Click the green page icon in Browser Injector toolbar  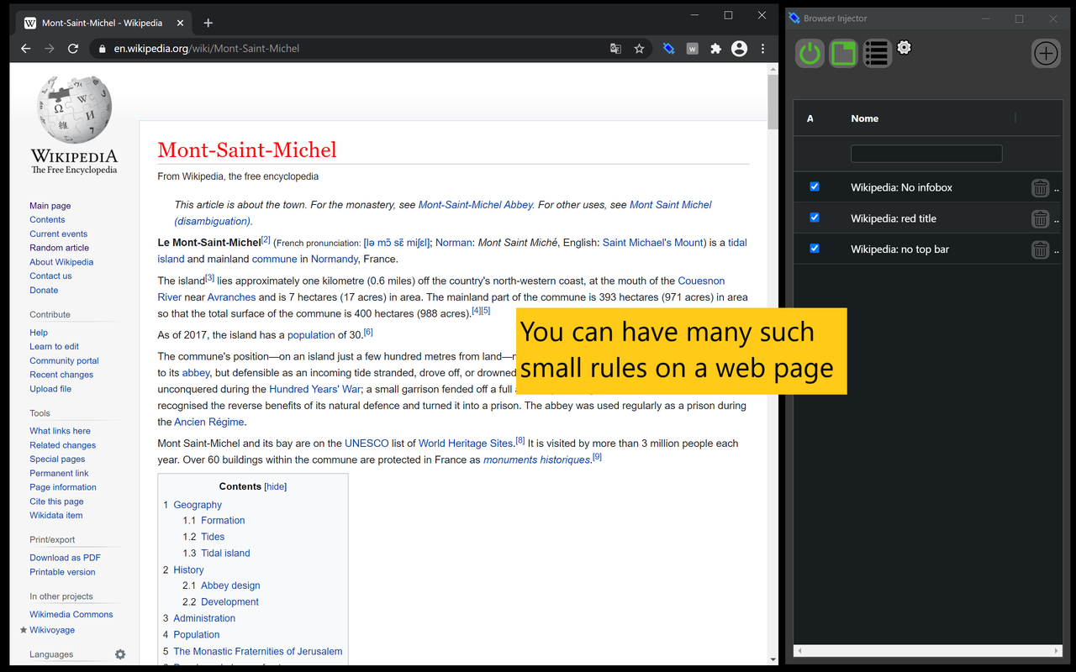pos(843,53)
